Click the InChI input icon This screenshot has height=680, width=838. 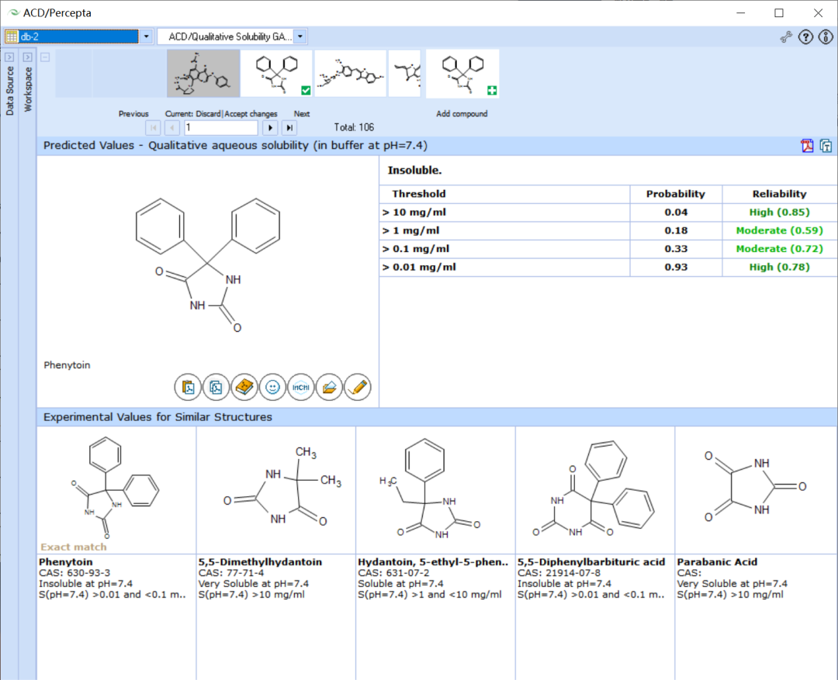pos(301,387)
